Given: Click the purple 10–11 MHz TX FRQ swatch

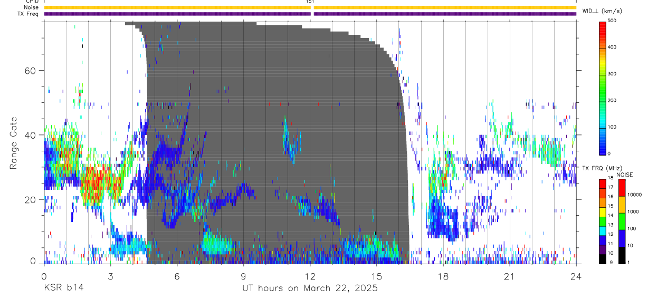Looking at the screenshot, I should 603,250.
